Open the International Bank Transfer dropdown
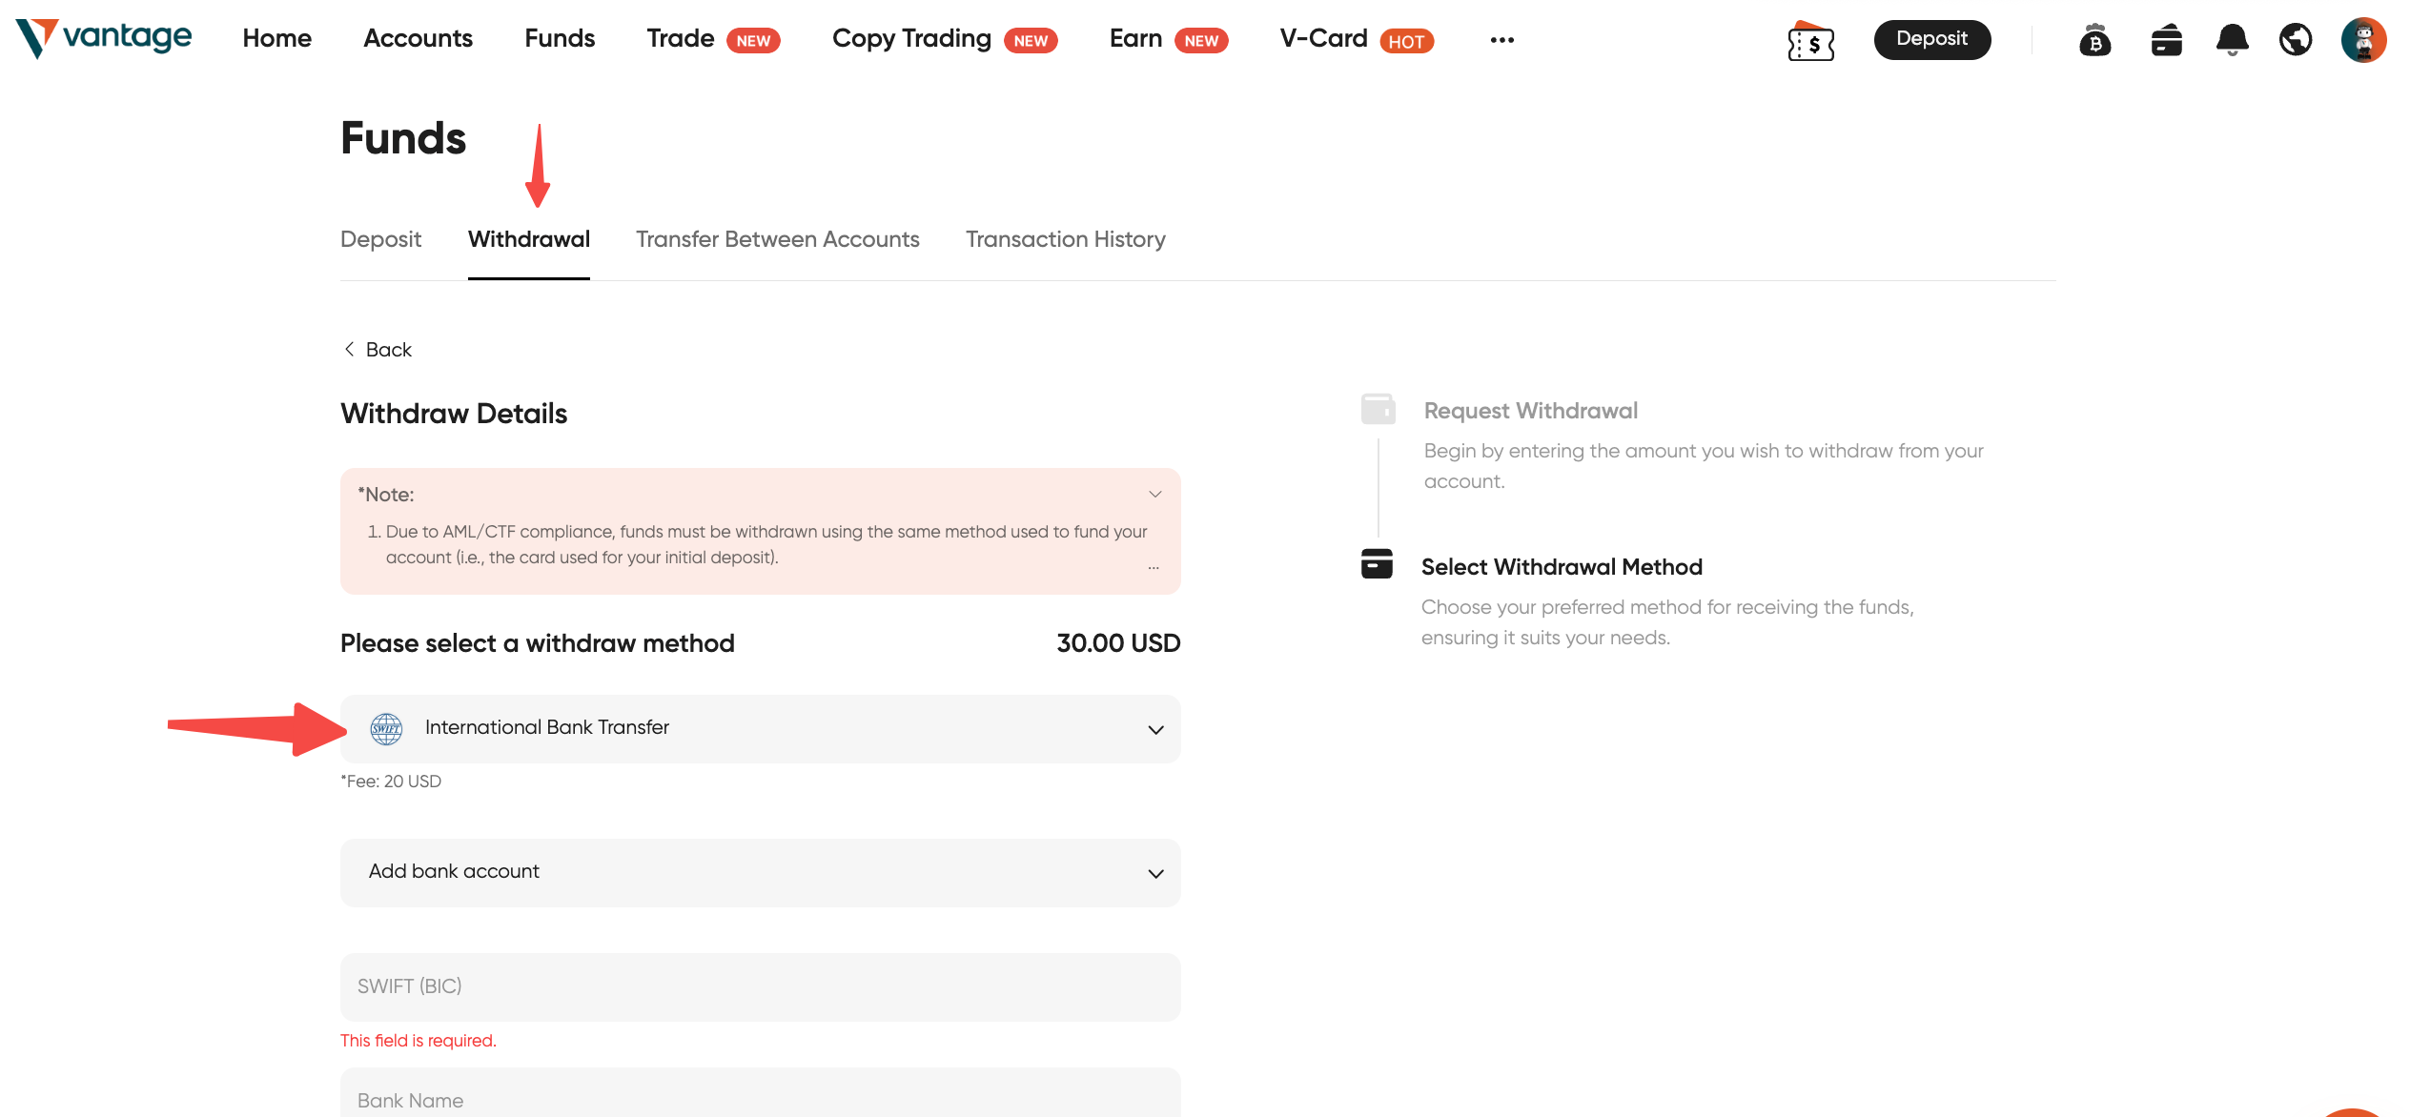2410x1117 pixels. (x=760, y=729)
